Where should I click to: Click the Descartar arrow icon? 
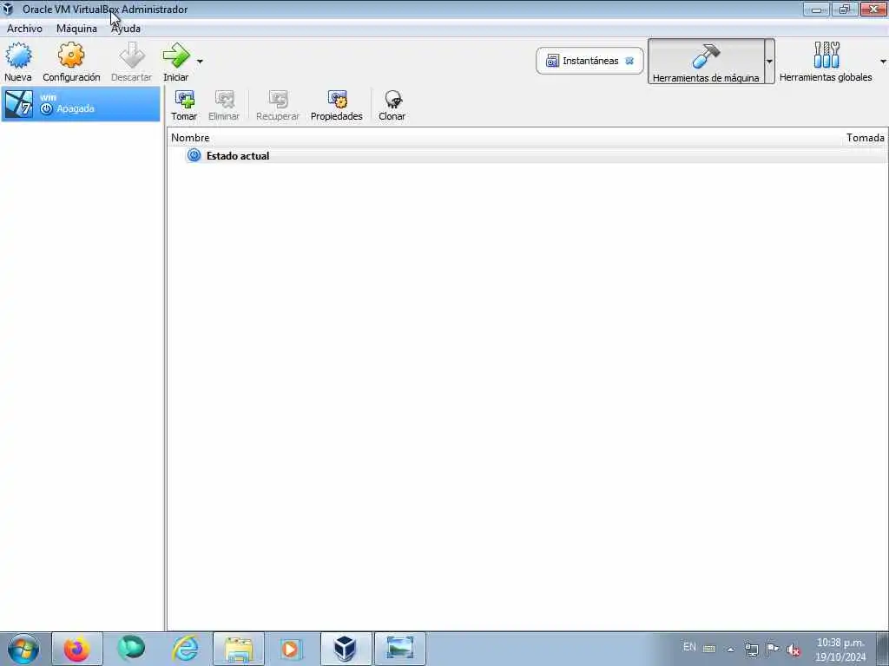pyautogui.click(x=132, y=55)
